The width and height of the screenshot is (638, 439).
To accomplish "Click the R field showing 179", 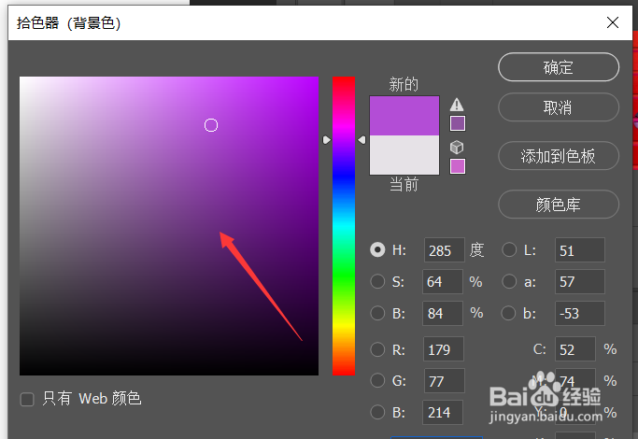I will (444, 349).
